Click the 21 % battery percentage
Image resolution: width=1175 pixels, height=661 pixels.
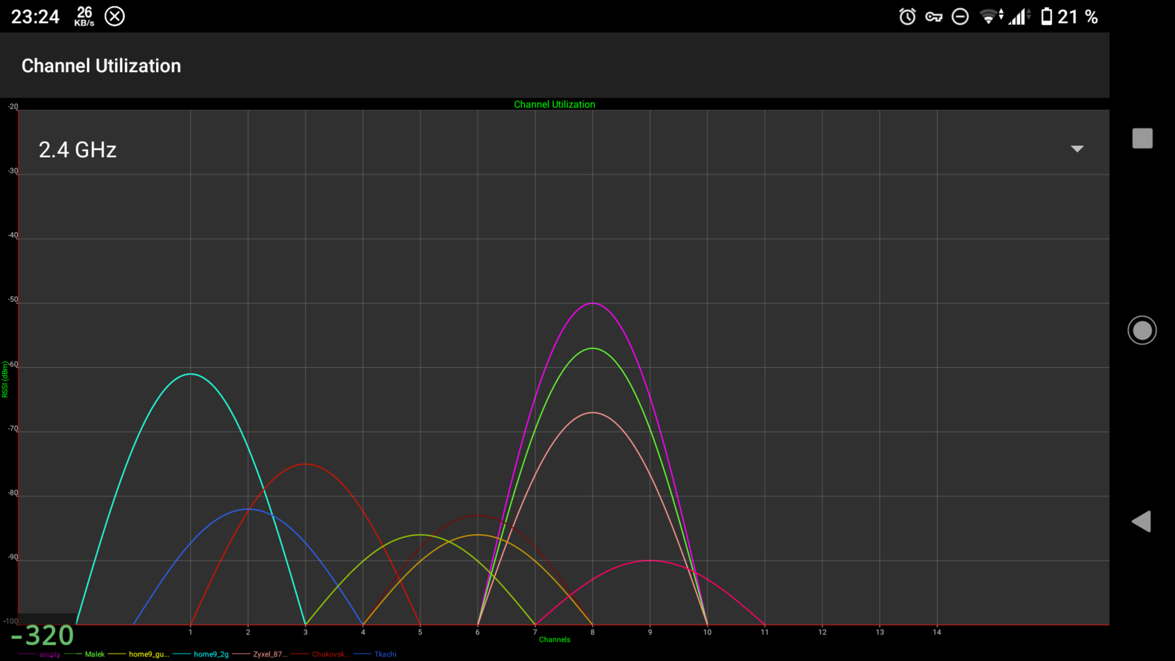[1078, 17]
